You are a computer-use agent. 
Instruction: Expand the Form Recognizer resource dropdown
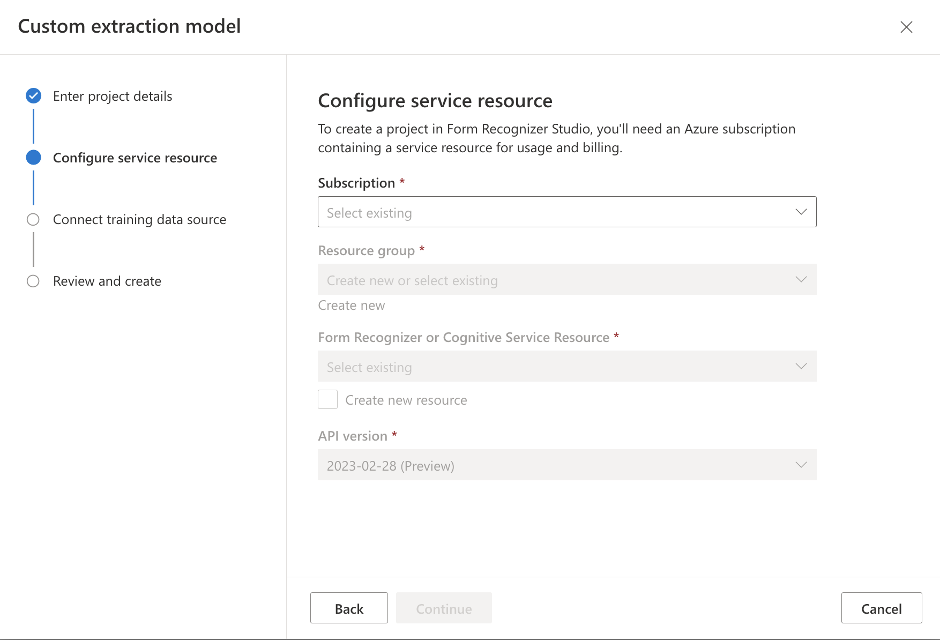(557, 366)
